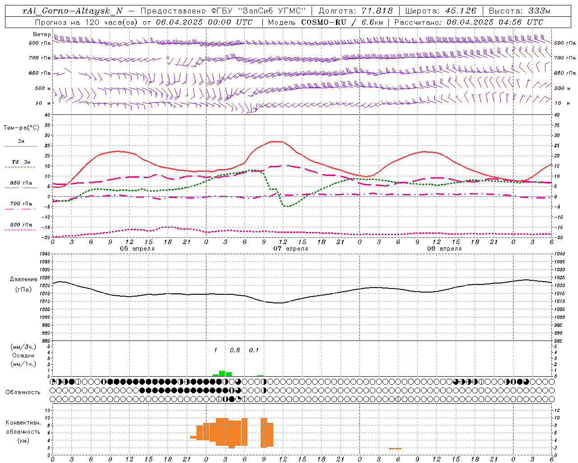Click the 700 гПа temperature legend entry
Screen dimensions: 578x463
21,204
